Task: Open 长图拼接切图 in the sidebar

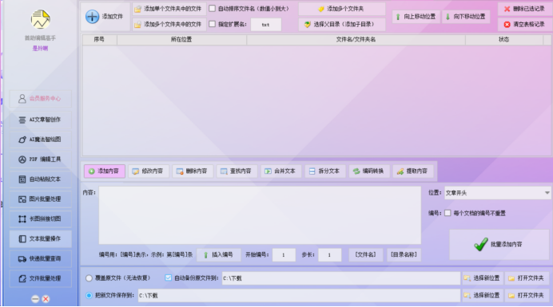Action: pyautogui.click(x=41, y=219)
